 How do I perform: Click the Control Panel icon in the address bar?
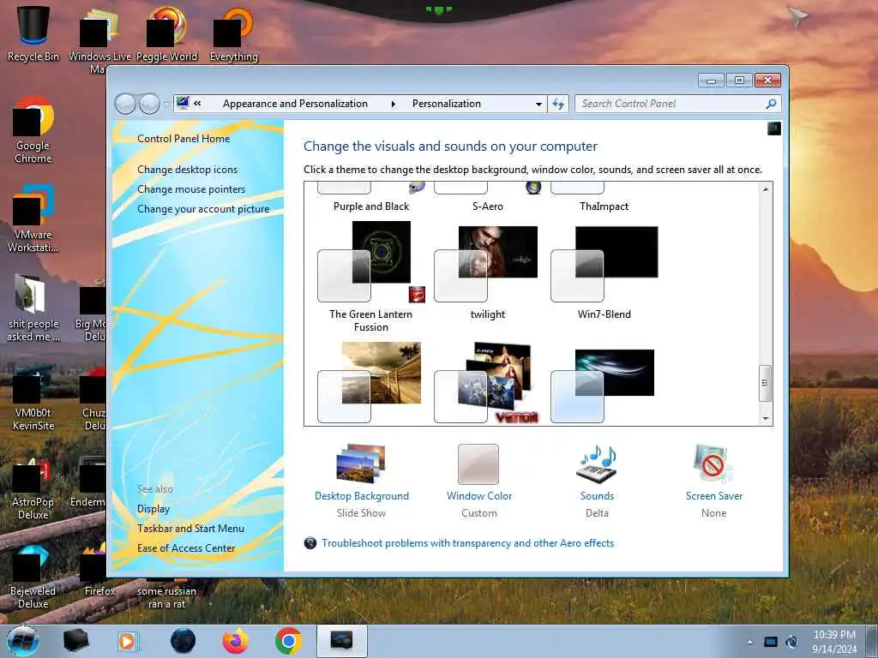tap(183, 103)
